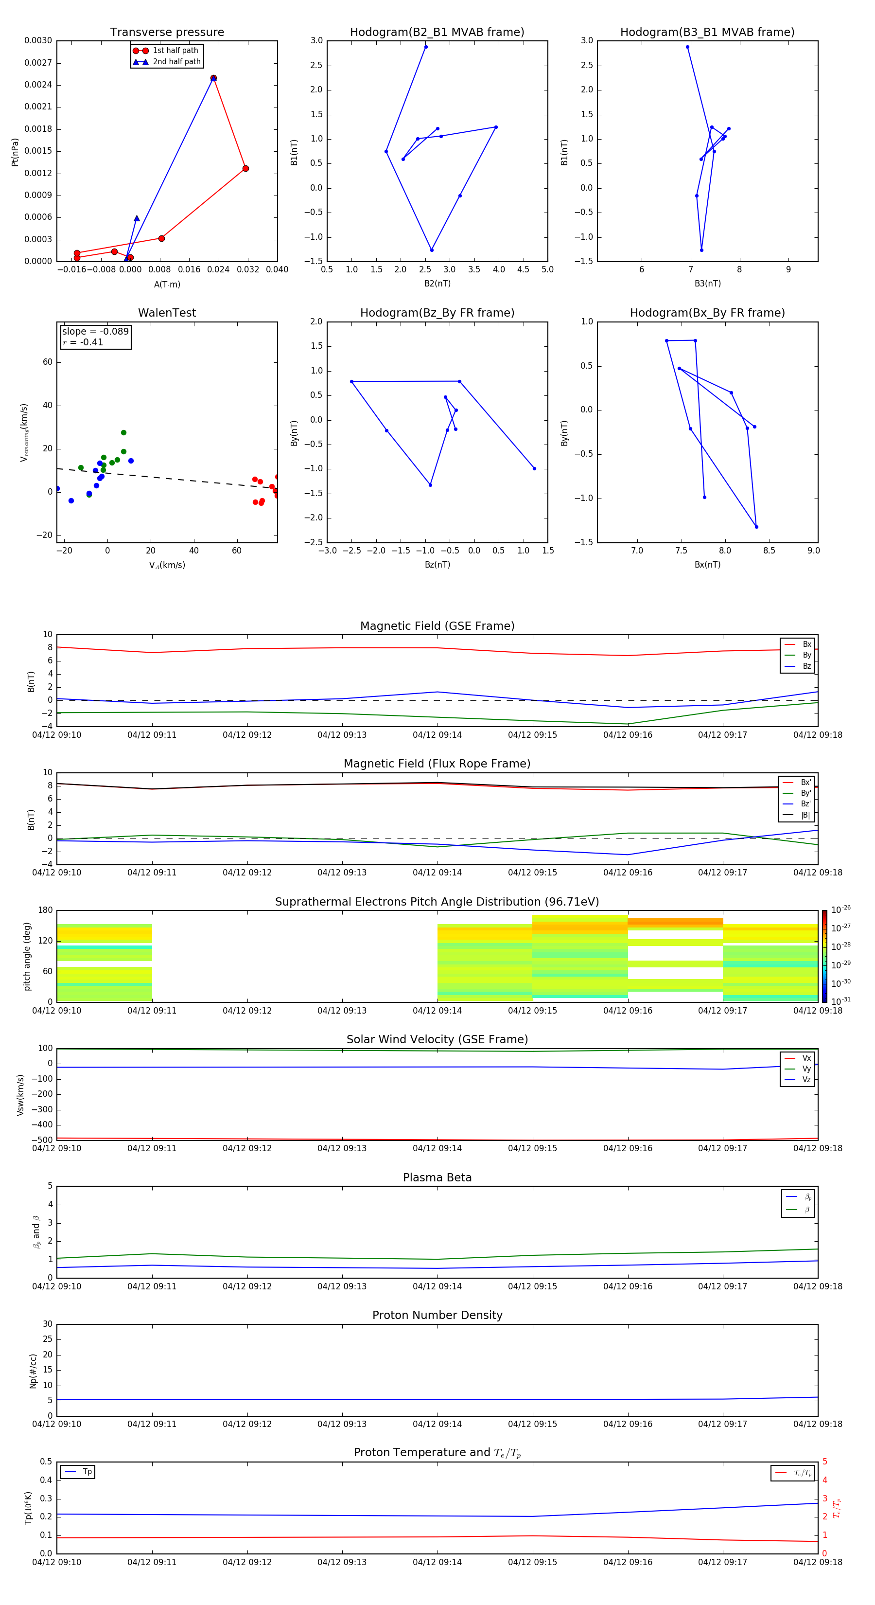Click the 'Magnetic Field (GSE Frame)' title

(437, 626)
